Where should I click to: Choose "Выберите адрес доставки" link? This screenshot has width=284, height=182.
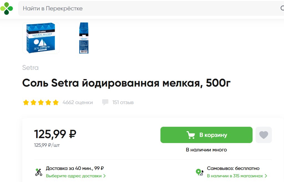pos(74,176)
